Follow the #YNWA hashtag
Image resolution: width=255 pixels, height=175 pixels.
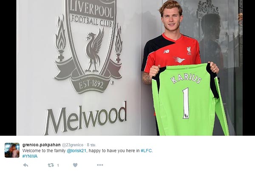pyautogui.click(x=30, y=156)
